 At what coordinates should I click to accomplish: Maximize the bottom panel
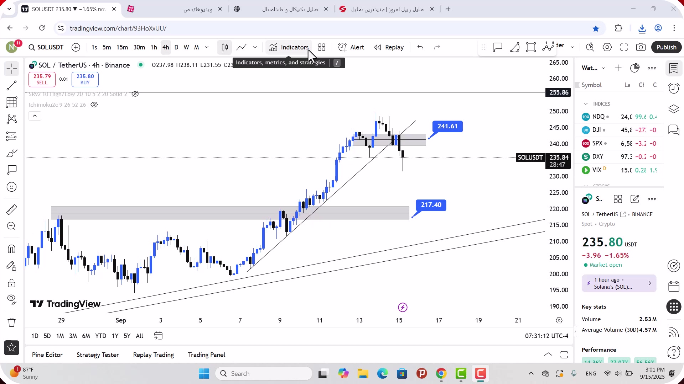(x=564, y=355)
